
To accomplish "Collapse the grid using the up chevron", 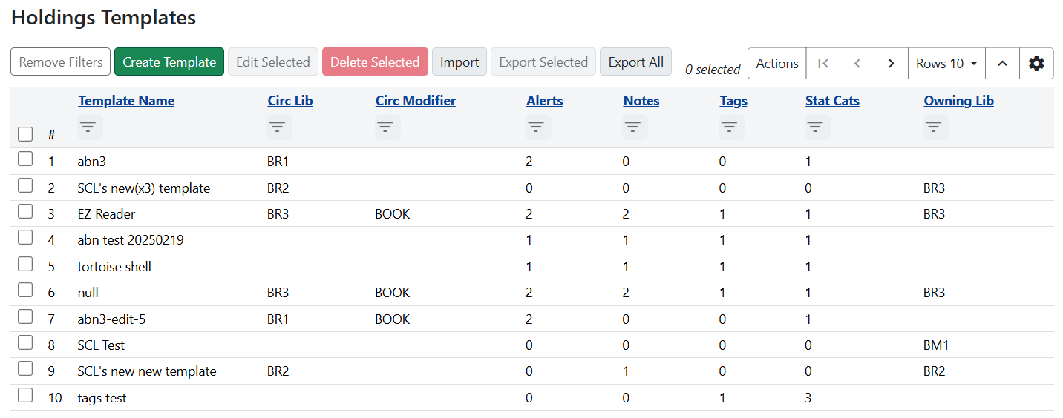I will [1002, 64].
